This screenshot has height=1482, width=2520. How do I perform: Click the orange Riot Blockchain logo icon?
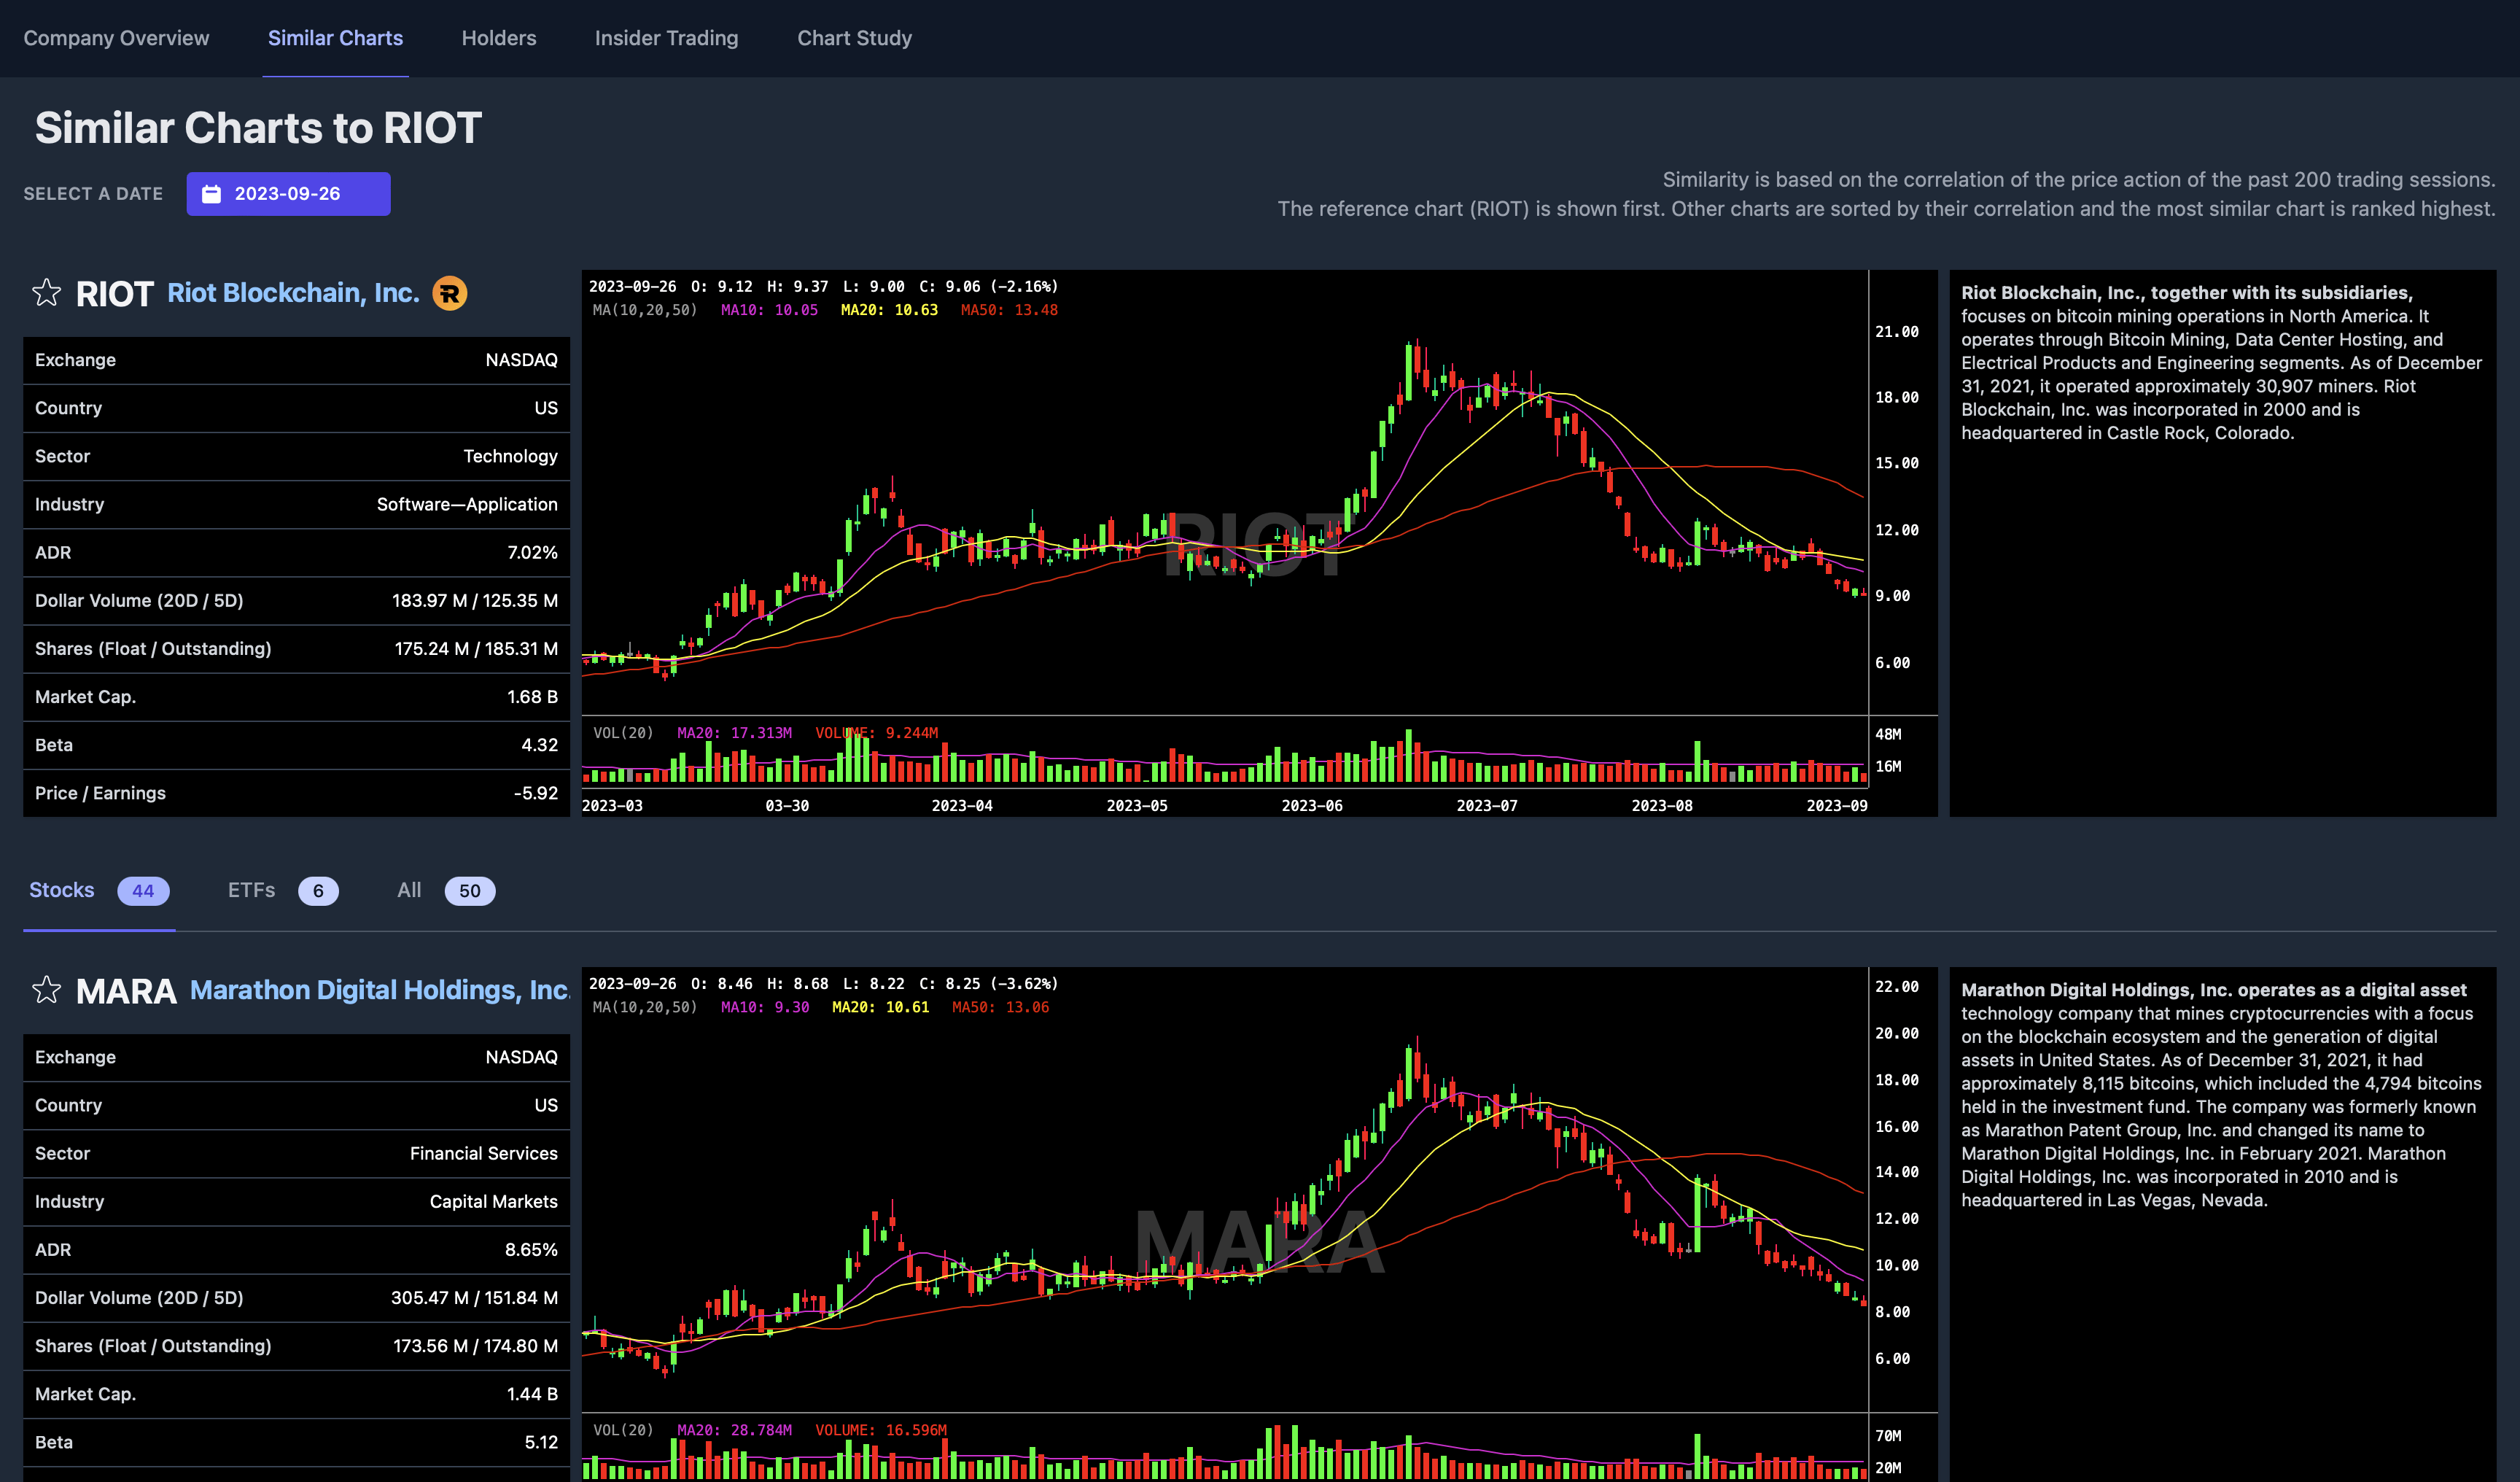point(450,293)
